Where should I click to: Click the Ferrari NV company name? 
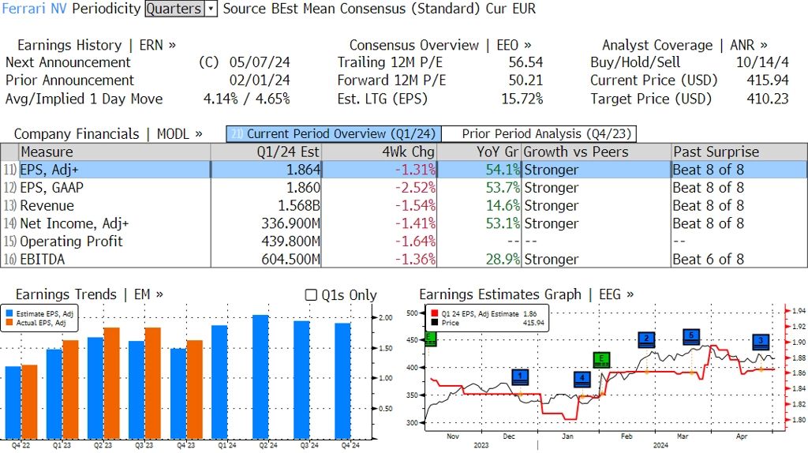(x=35, y=9)
